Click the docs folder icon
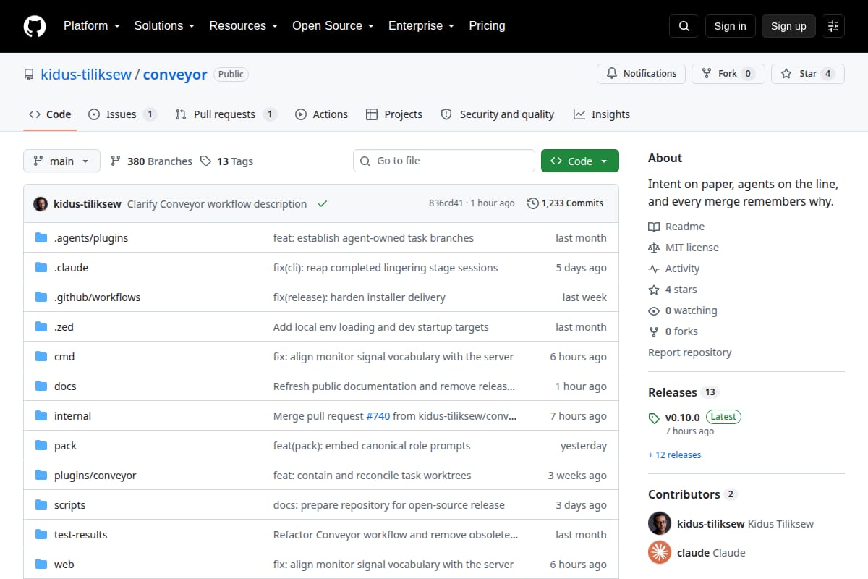The width and height of the screenshot is (868, 579). (x=41, y=386)
